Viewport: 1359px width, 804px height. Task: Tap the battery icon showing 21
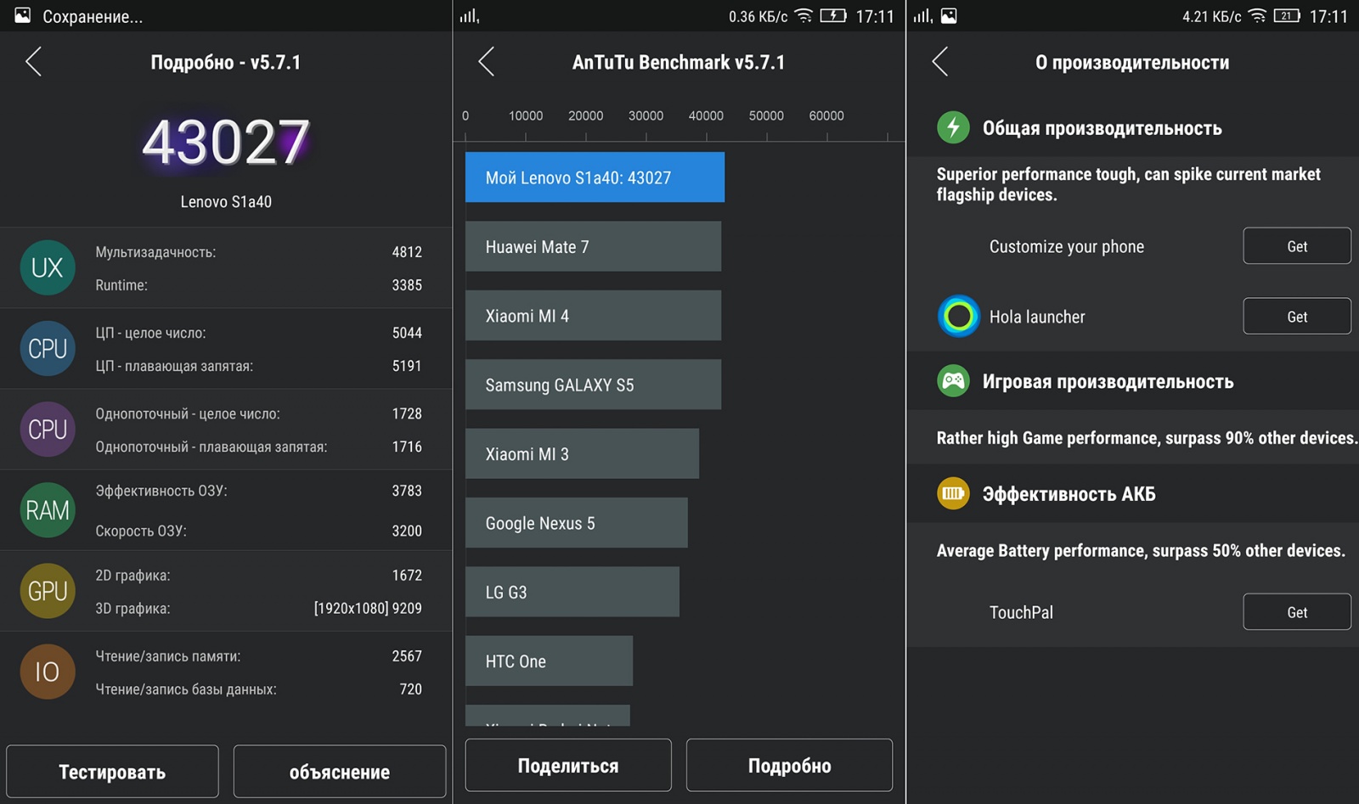click(1287, 15)
